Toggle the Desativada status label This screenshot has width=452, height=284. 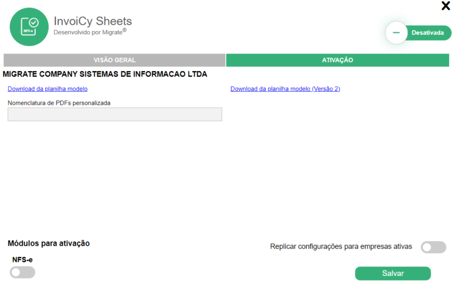pos(428,33)
